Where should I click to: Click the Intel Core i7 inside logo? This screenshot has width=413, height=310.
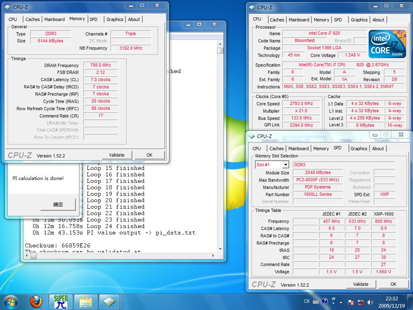click(387, 44)
